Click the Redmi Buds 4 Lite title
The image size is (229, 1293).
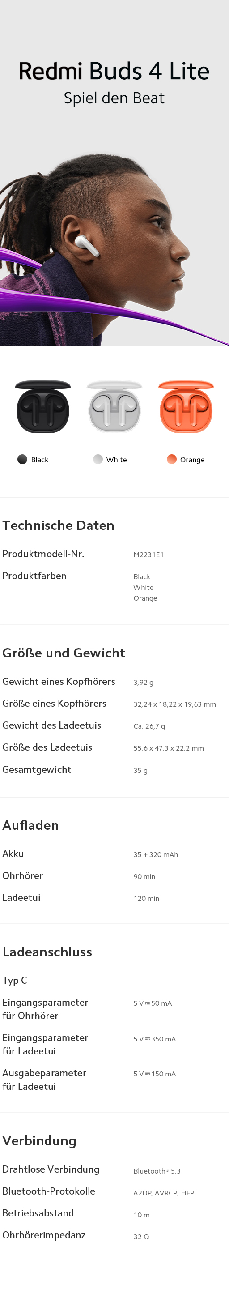tap(114, 71)
